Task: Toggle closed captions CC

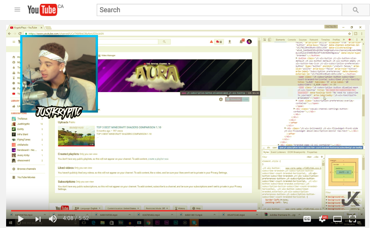Action: pyautogui.click(x=307, y=219)
